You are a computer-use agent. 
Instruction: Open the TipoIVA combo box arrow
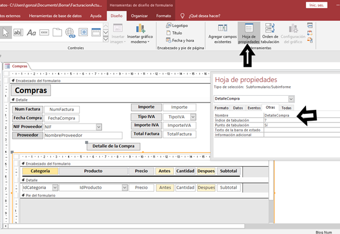point(193,117)
